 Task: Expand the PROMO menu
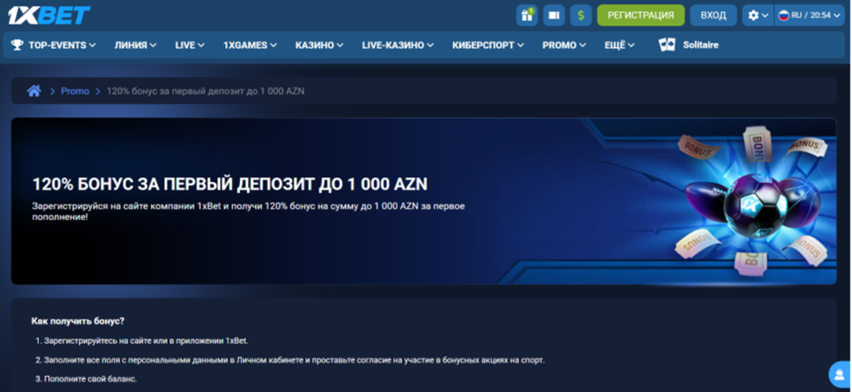coord(564,45)
